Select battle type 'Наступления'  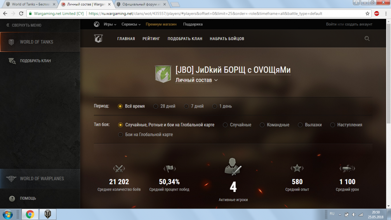pyautogui.click(x=346, y=125)
